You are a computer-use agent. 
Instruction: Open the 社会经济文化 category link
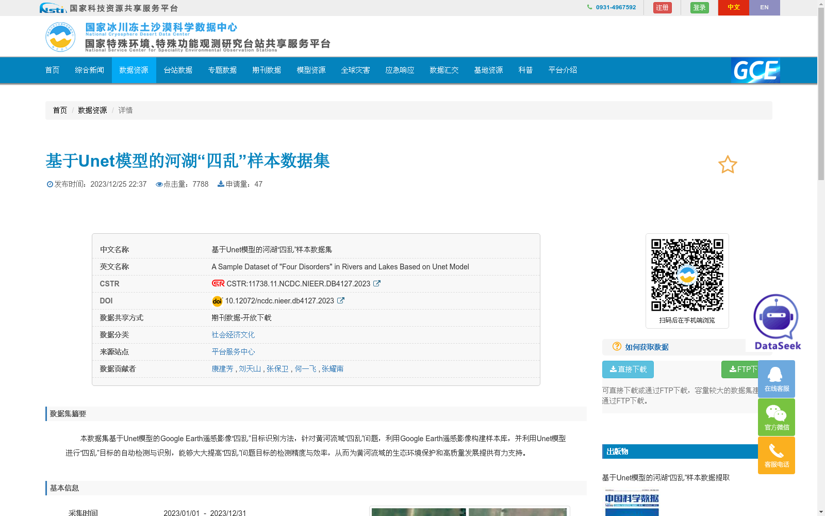pos(233,335)
